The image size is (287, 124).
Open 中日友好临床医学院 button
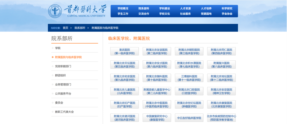coord(189,118)
